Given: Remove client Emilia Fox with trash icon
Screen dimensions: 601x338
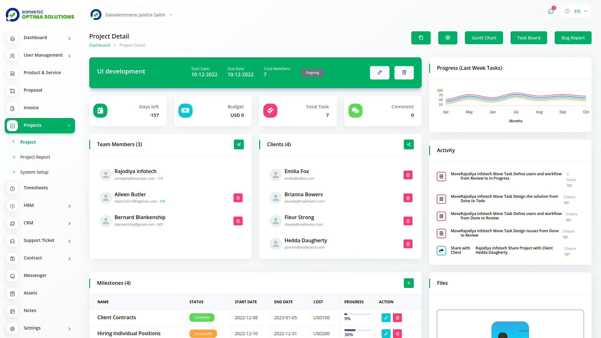Looking at the screenshot, I should coord(408,175).
